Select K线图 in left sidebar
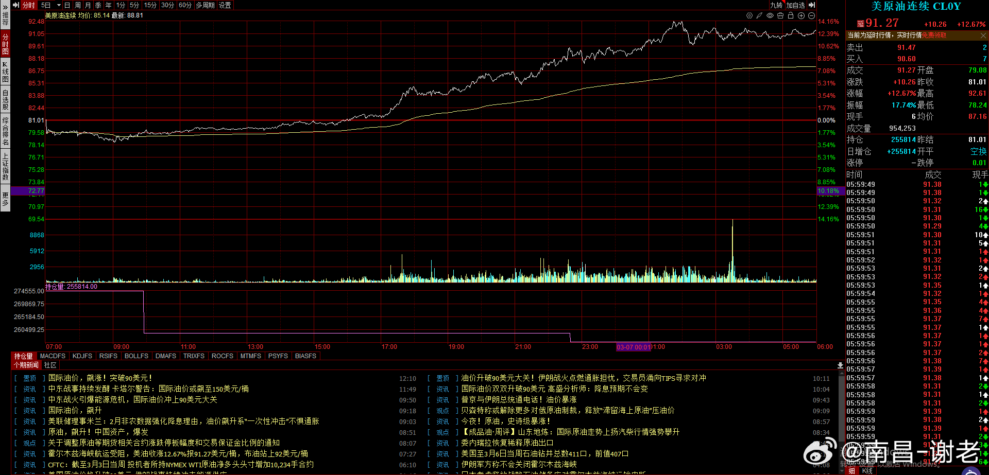The image size is (989, 475). coord(5,72)
